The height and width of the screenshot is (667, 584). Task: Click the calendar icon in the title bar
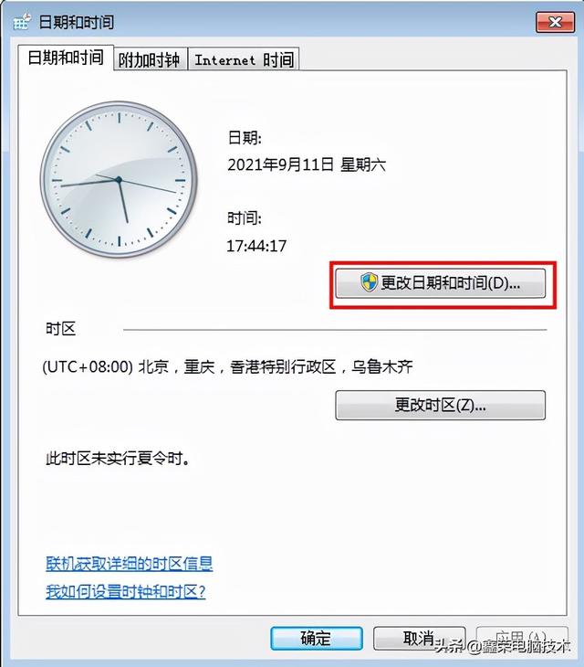(x=22, y=22)
